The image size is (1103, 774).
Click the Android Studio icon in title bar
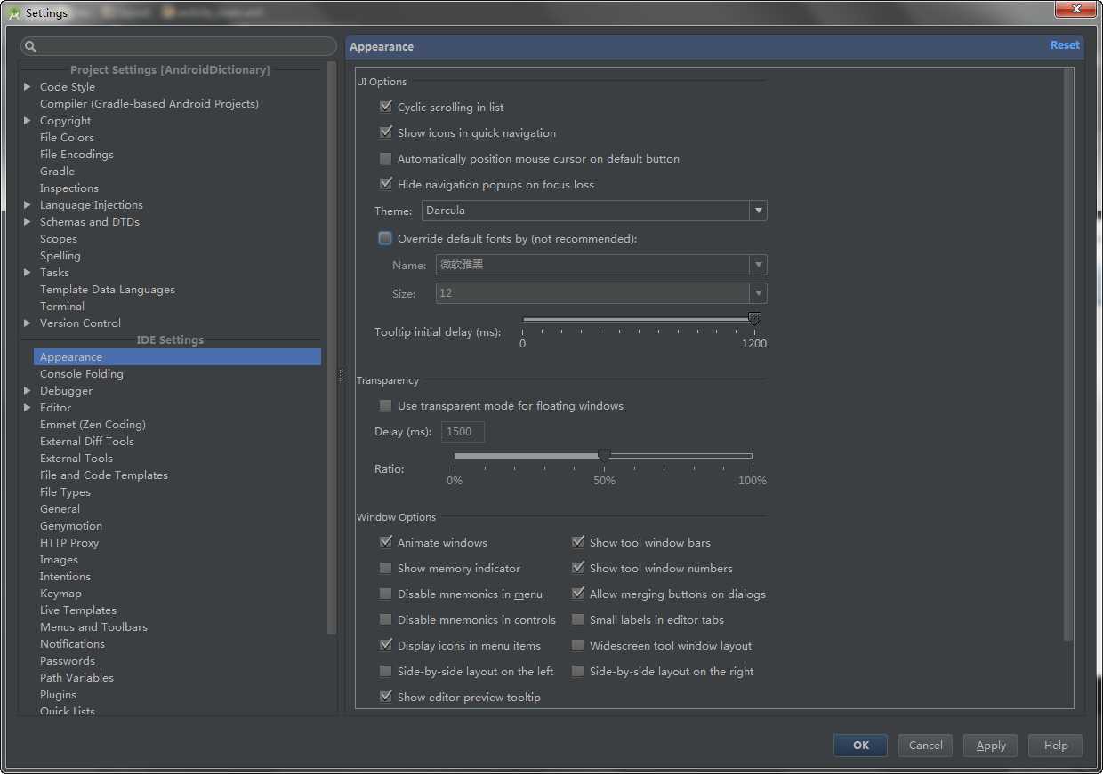pos(13,12)
